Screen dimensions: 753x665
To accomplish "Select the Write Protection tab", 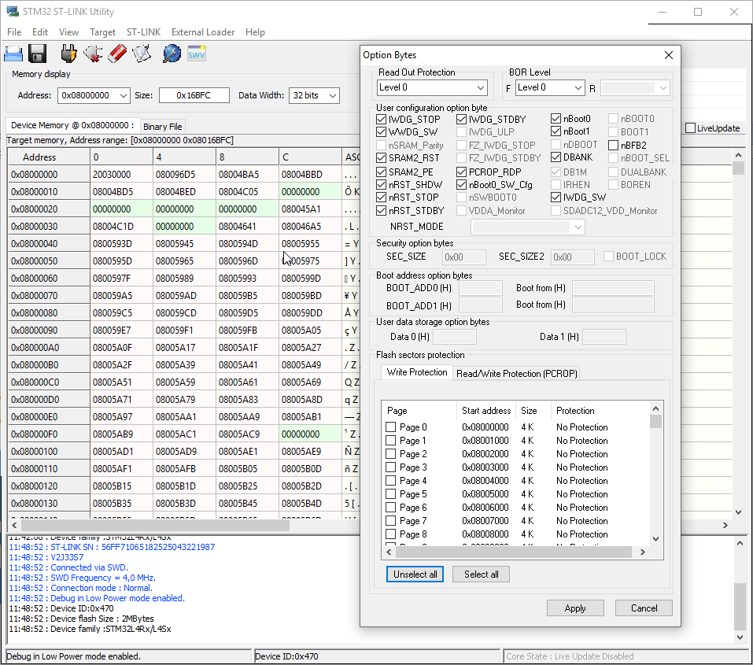I will coord(417,372).
